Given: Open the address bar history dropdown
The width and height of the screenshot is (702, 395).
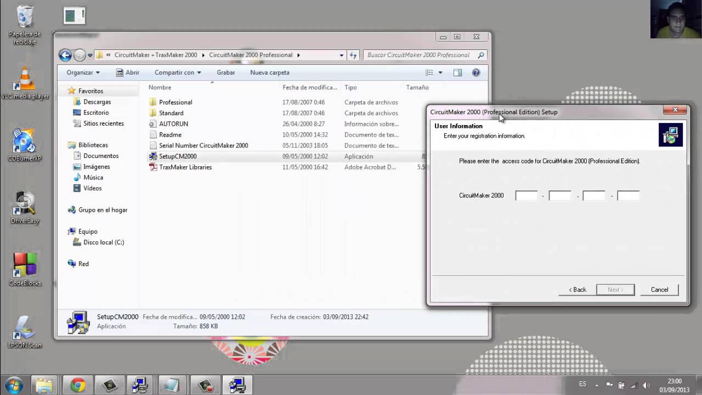Looking at the screenshot, I should (341, 55).
